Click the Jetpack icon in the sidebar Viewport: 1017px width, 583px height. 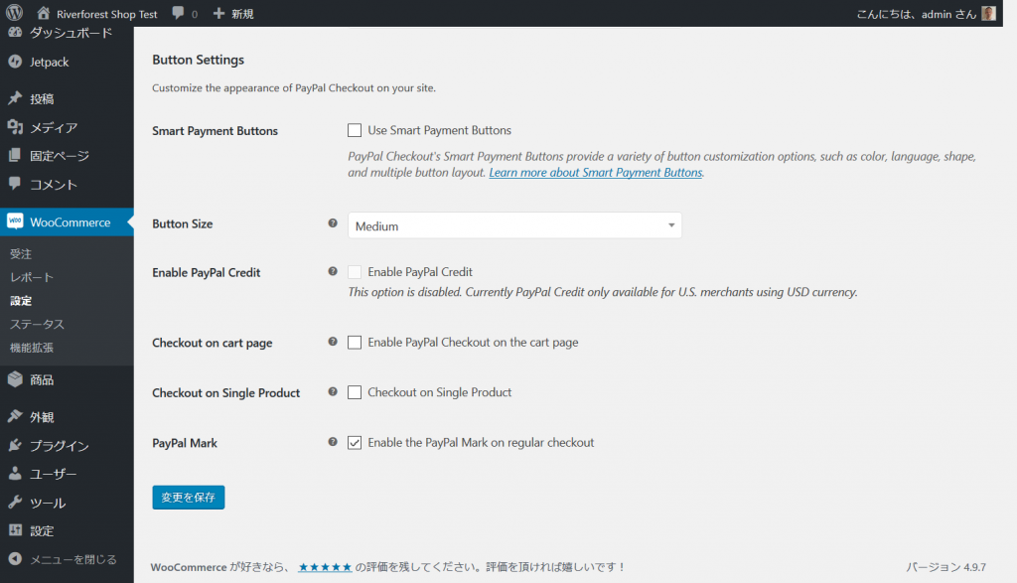click(x=15, y=62)
